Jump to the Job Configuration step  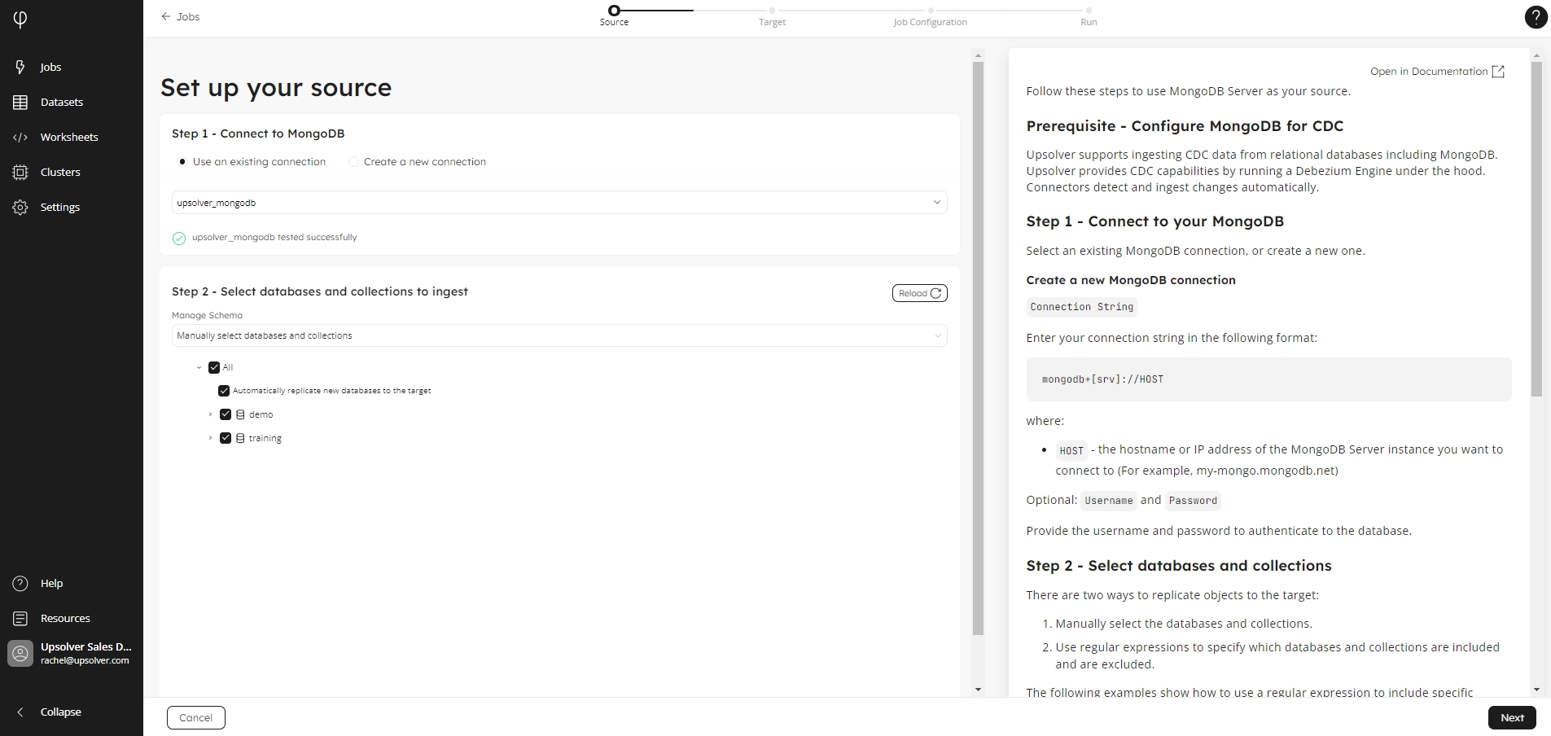[x=930, y=11]
